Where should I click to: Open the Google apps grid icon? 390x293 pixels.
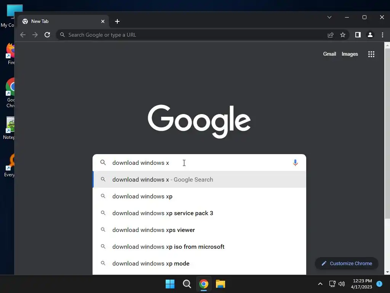(371, 54)
